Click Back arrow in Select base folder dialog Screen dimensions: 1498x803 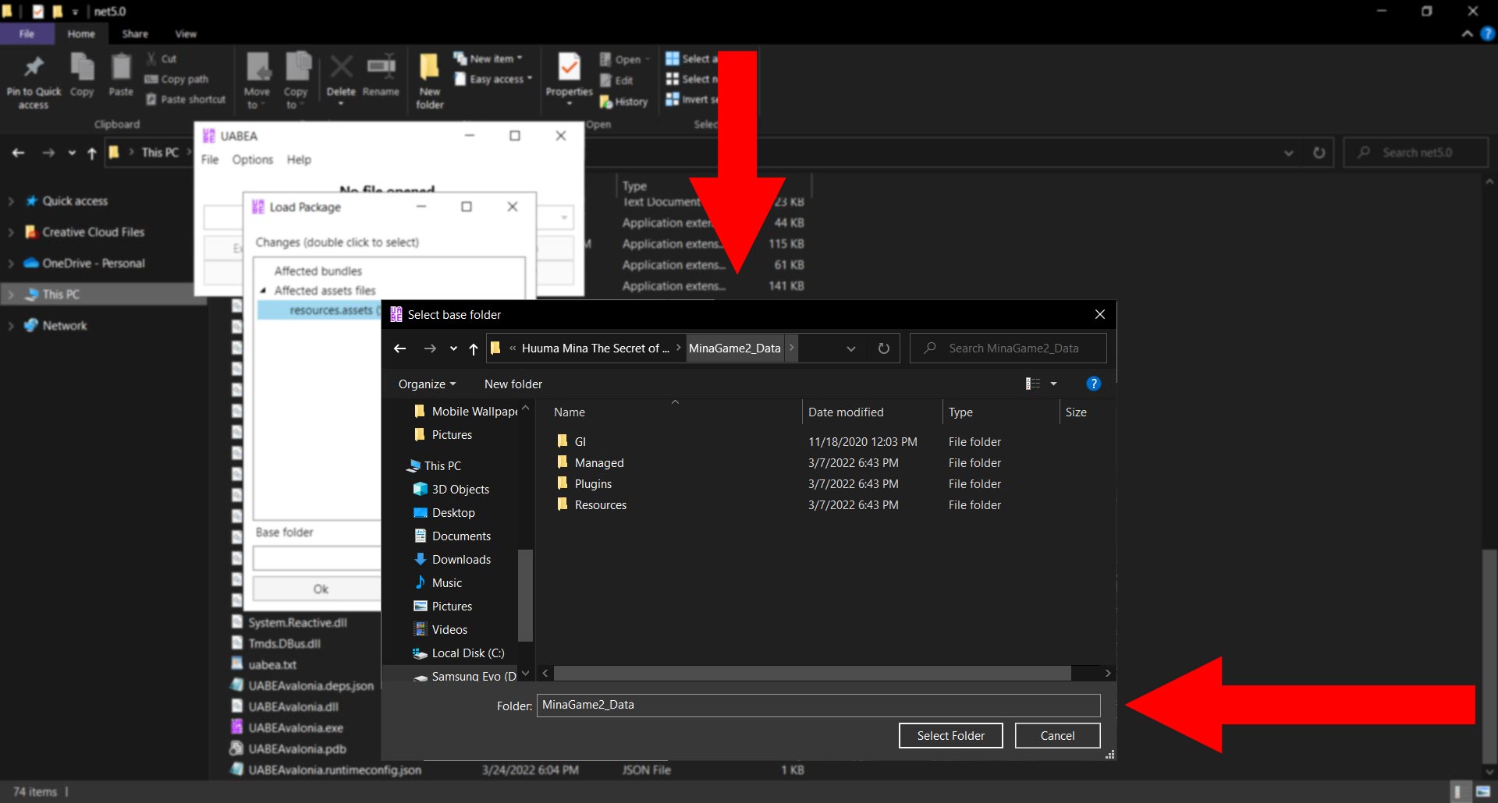[399, 348]
